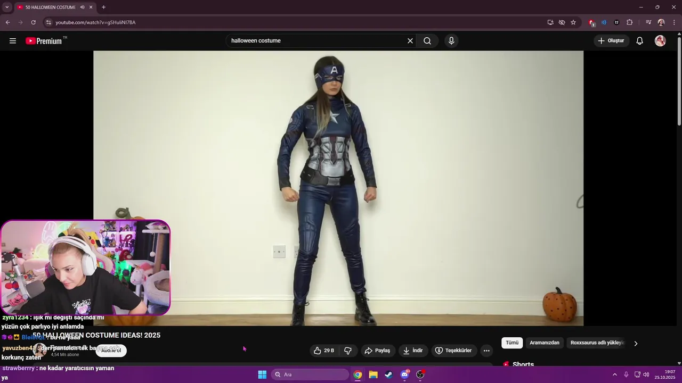
Task: Open media controls icon in toolbar
Action: pyautogui.click(x=648, y=22)
